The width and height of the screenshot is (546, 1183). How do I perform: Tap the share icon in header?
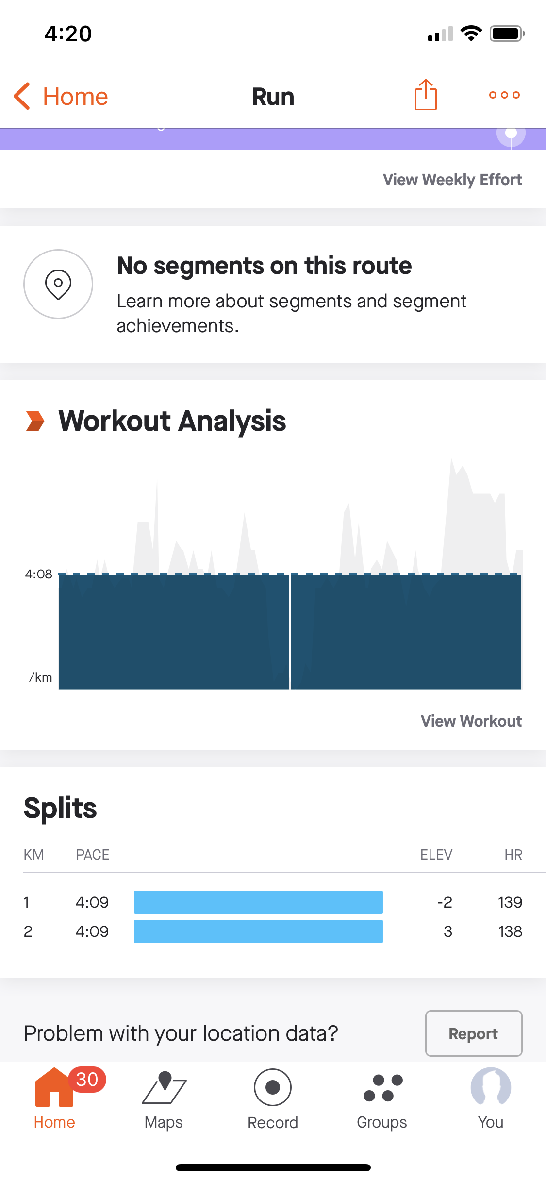point(426,95)
